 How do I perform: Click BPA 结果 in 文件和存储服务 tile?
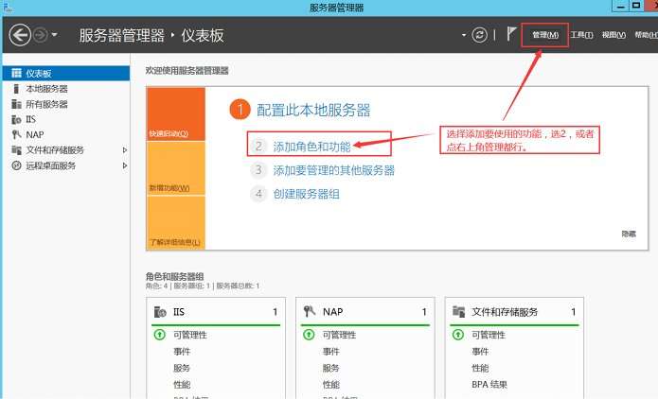tap(489, 384)
